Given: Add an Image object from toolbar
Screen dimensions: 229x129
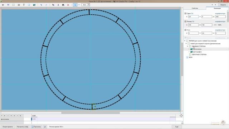Looking at the screenshot, I should tap(34, 5).
